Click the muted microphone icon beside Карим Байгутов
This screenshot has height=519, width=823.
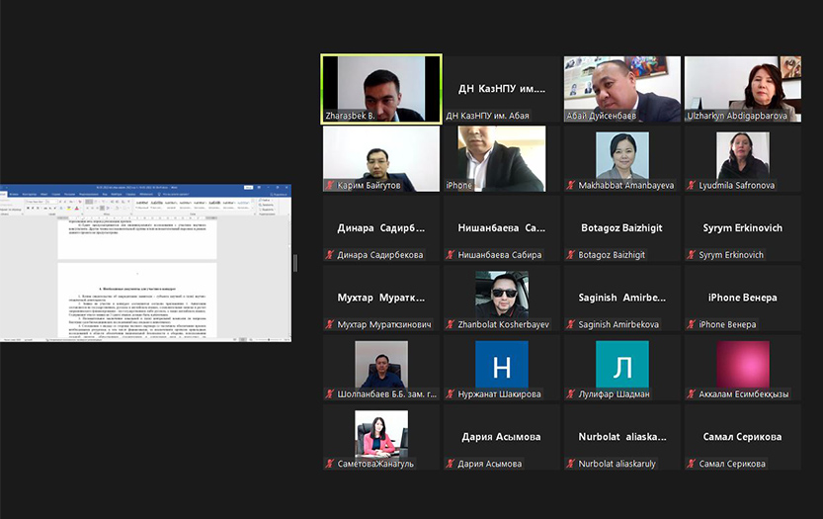tap(330, 186)
